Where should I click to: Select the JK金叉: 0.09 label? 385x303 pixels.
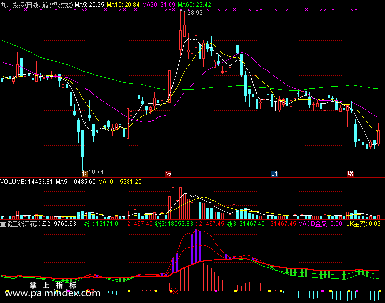coord(363,224)
